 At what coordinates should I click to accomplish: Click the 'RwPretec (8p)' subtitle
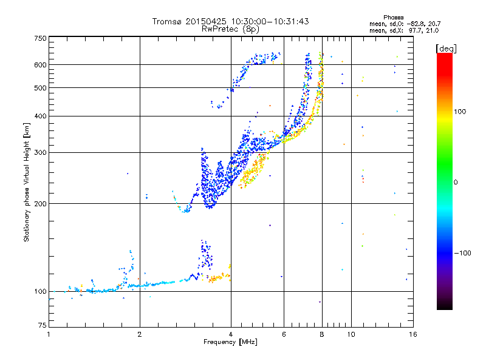230,29
